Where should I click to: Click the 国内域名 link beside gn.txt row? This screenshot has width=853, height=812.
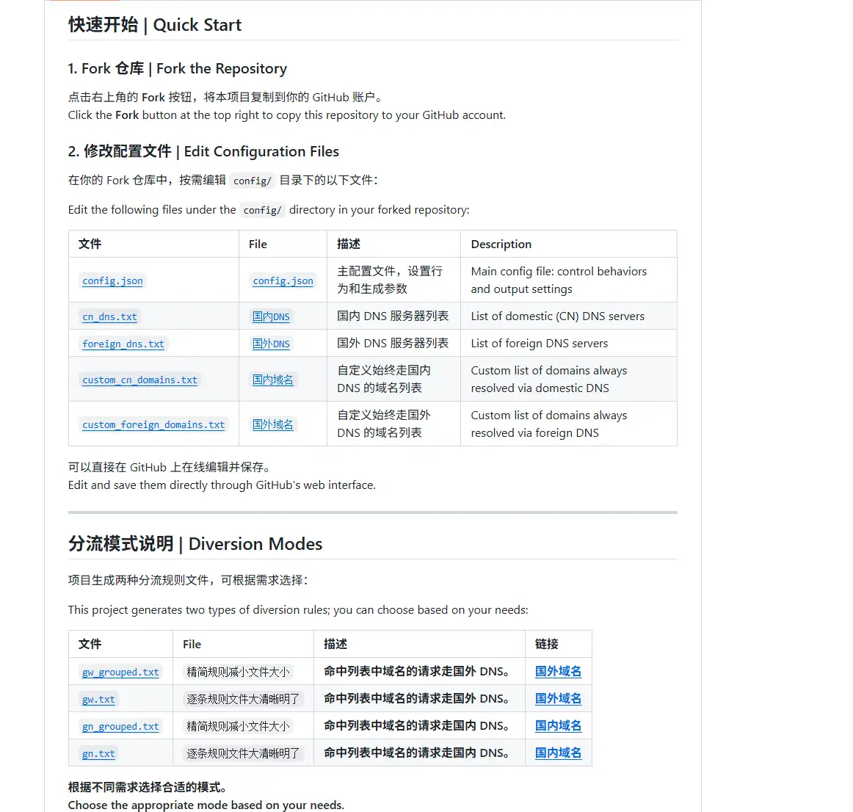coord(558,753)
